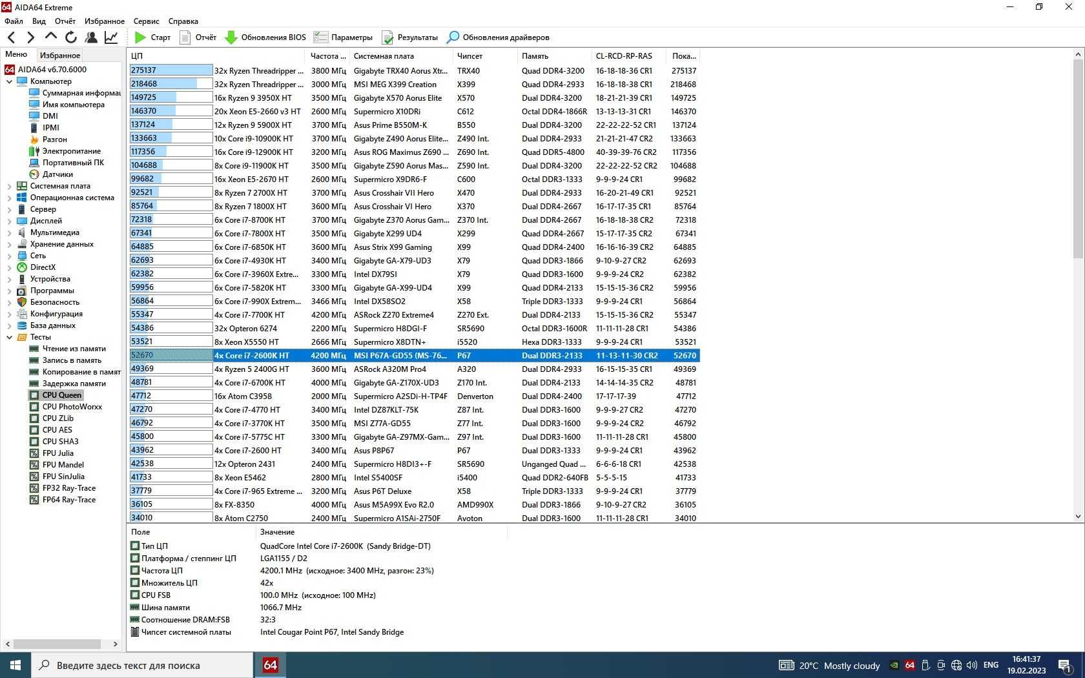Screen dimensions: 1085x678
Task: Click the Refresh toolbar icon
Action: tap(70, 37)
